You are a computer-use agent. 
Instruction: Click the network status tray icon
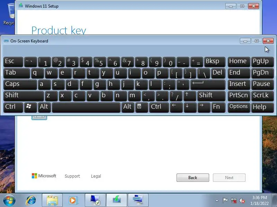pos(233,200)
